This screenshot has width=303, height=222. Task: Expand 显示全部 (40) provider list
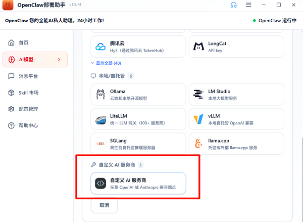[106, 63]
